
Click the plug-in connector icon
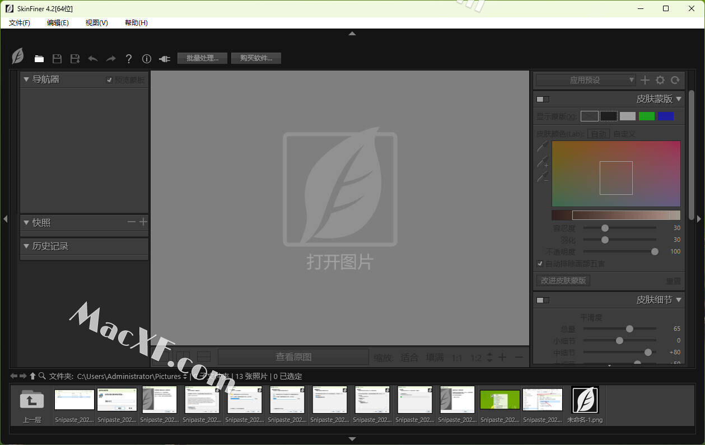(x=164, y=59)
